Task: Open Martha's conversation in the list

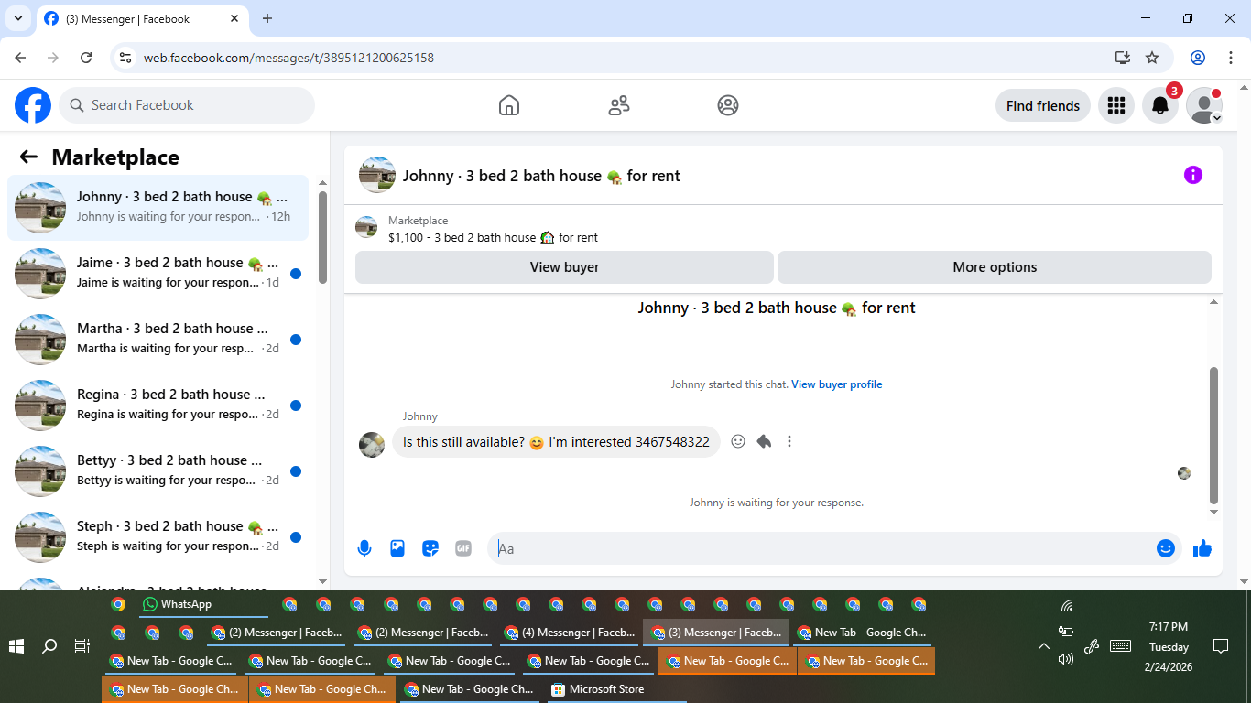Action: [158, 340]
